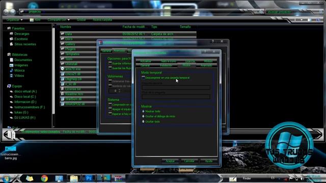Open Explorer help question mark icon
The height and width of the screenshot is (183, 326).
pos(318,20)
